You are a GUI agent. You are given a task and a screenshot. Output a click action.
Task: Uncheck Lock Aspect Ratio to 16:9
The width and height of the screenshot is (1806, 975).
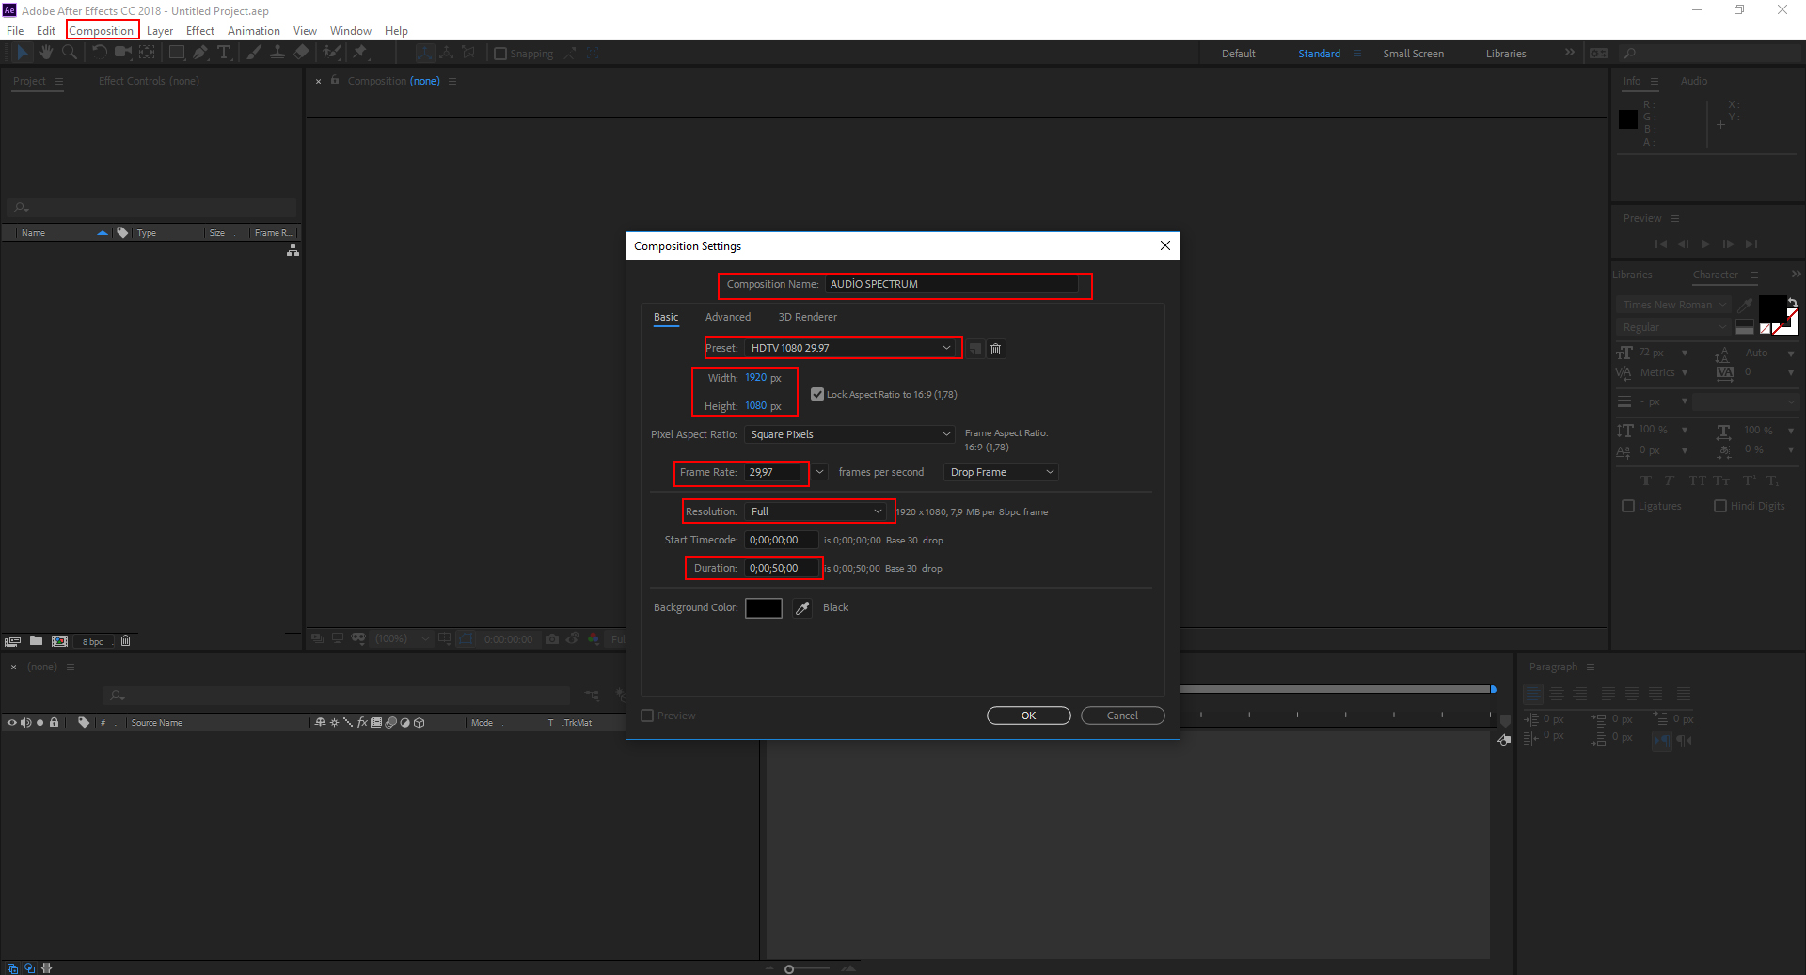[817, 395]
